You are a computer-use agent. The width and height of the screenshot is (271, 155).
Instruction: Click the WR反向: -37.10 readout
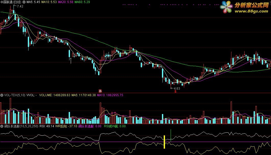pyautogui.click(x=66, y=126)
